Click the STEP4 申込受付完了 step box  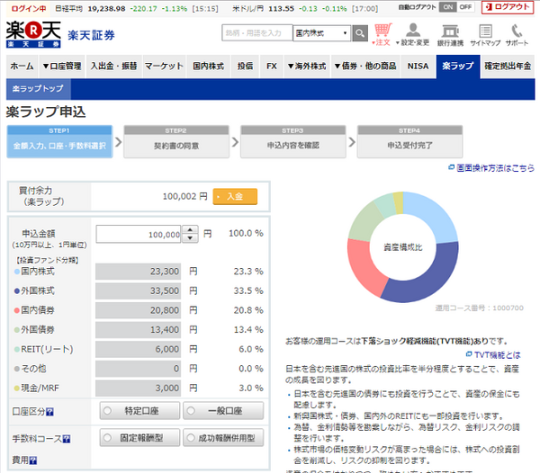(x=409, y=141)
